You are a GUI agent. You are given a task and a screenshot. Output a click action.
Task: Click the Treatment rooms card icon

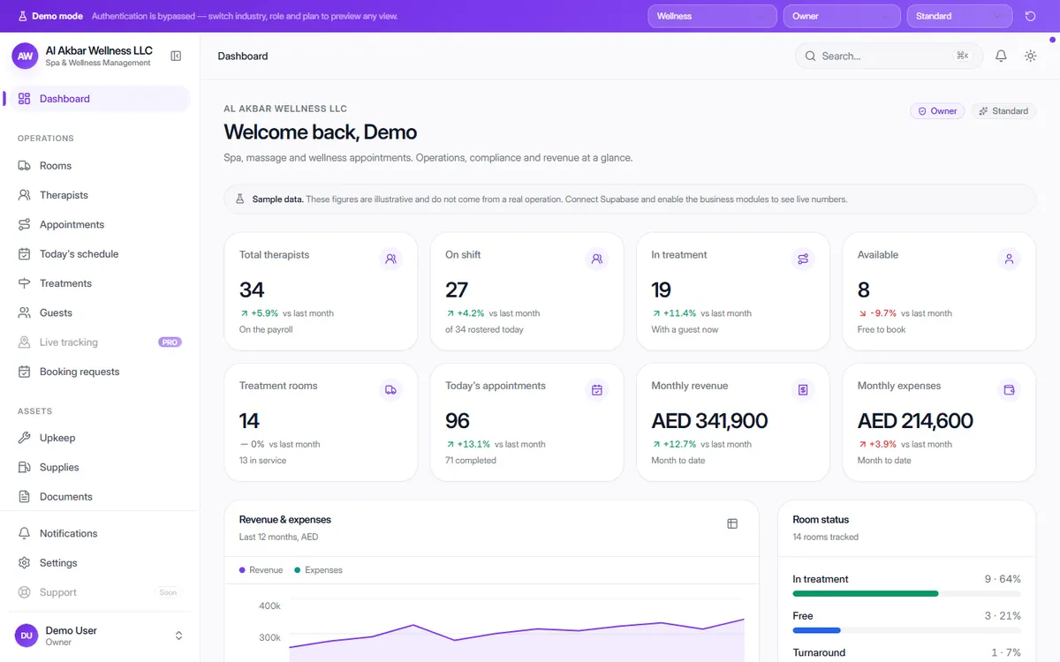(390, 389)
